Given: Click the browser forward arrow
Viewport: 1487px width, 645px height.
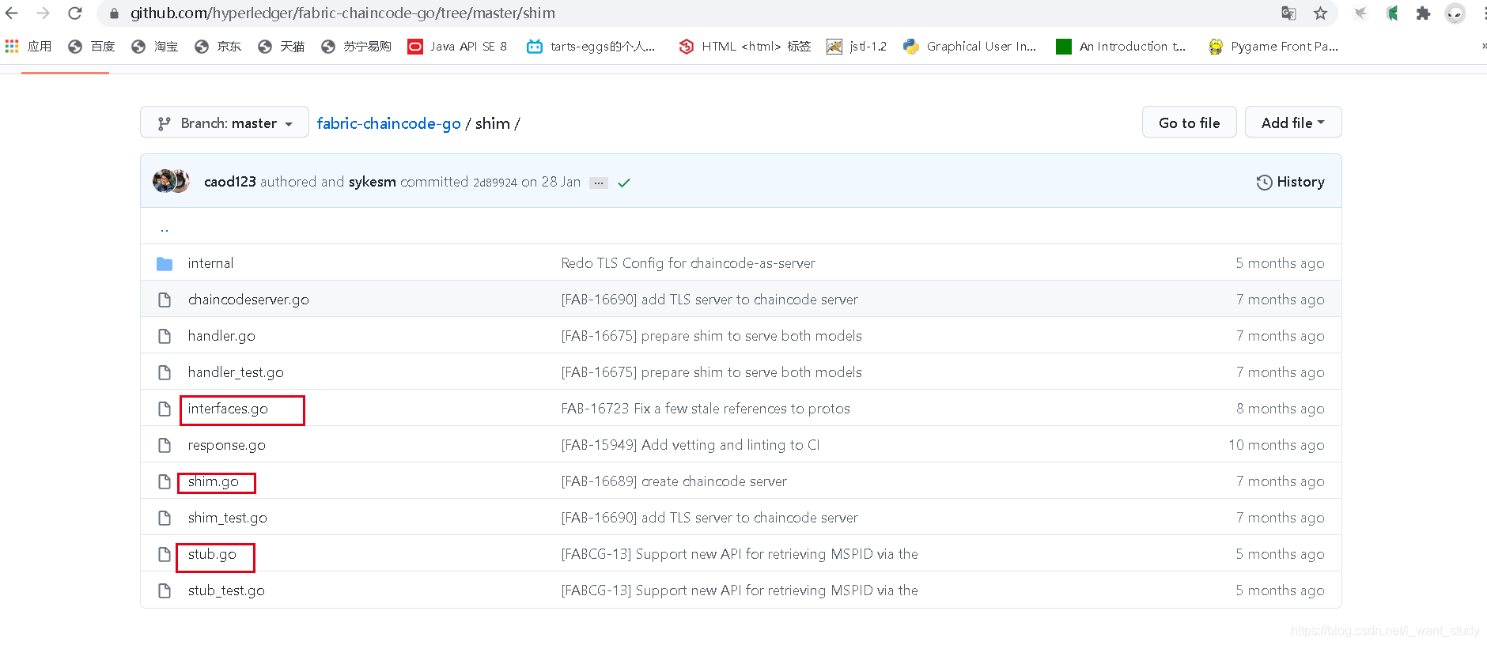Looking at the screenshot, I should pos(44,13).
